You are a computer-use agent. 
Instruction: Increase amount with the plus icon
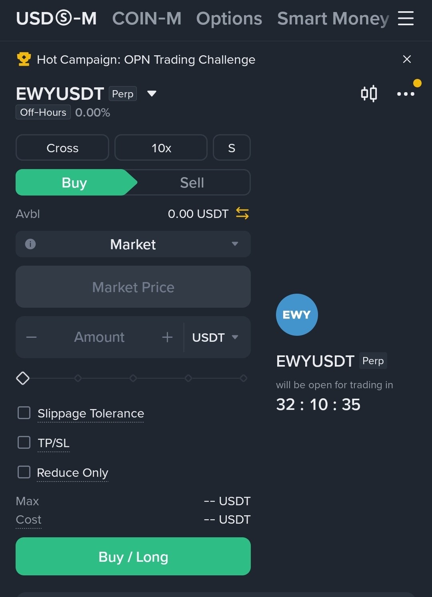tap(167, 337)
